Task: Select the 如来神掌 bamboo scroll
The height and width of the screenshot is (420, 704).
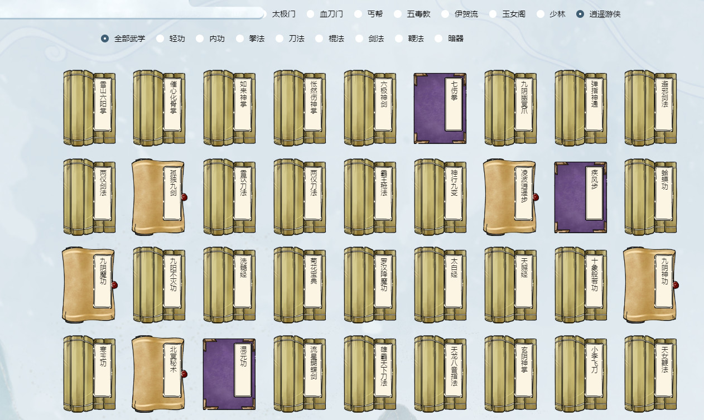Action: tap(229, 108)
